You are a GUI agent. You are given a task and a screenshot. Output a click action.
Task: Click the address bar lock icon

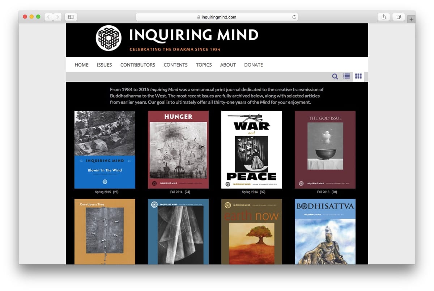(199, 17)
